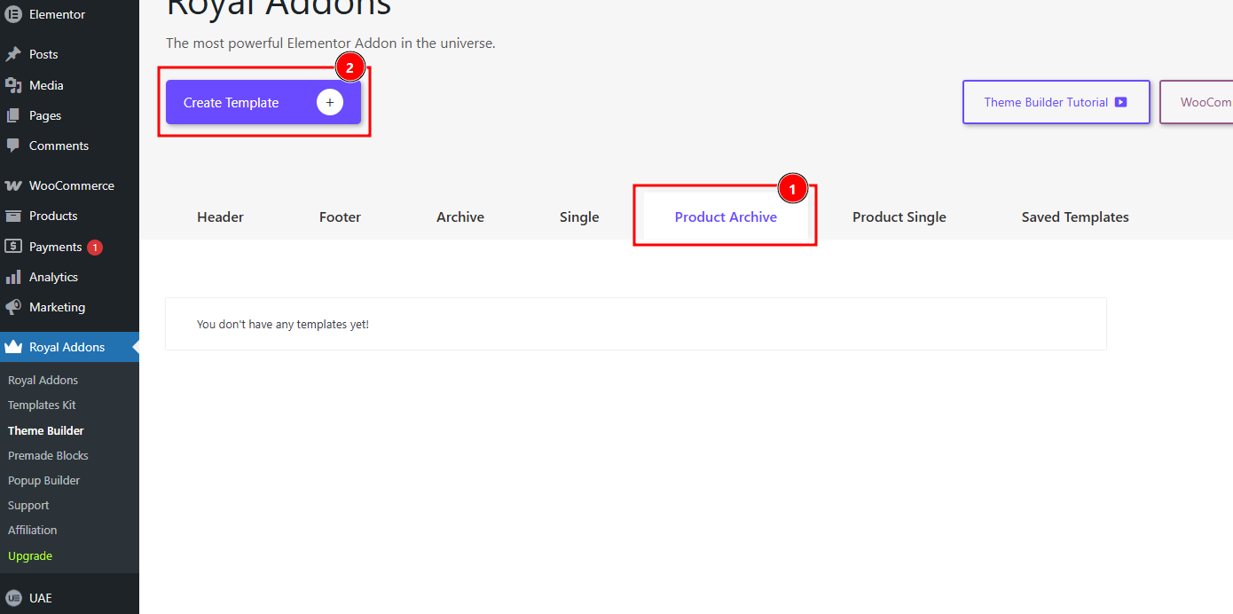Viewport: 1233px width, 614px height.
Task: Select the Single tab
Action: click(x=579, y=216)
